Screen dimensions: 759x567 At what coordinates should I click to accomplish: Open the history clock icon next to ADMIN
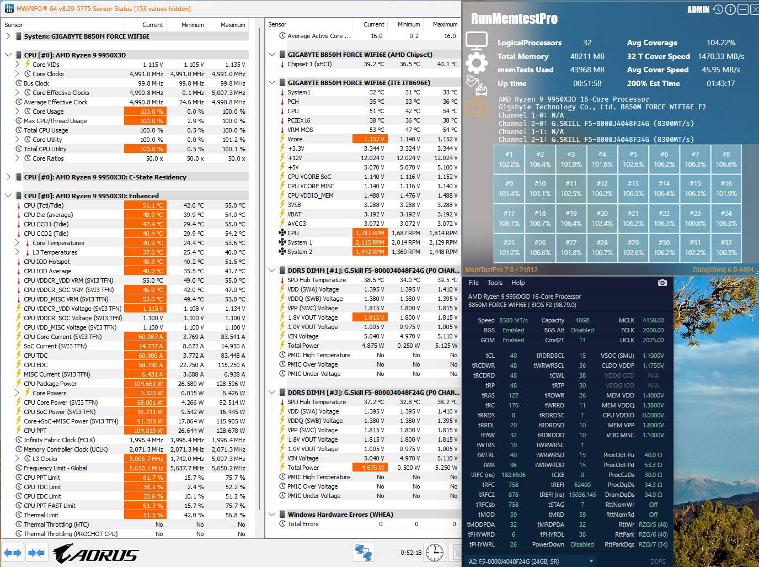tap(718, 9)
